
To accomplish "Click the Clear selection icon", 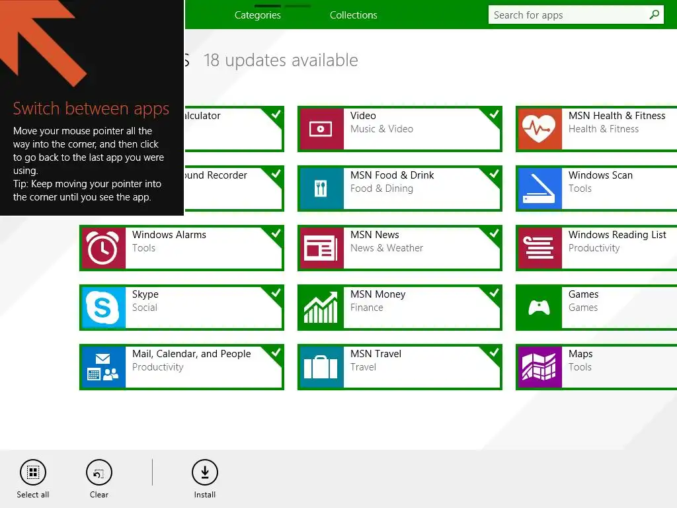I will click(99, 472).
